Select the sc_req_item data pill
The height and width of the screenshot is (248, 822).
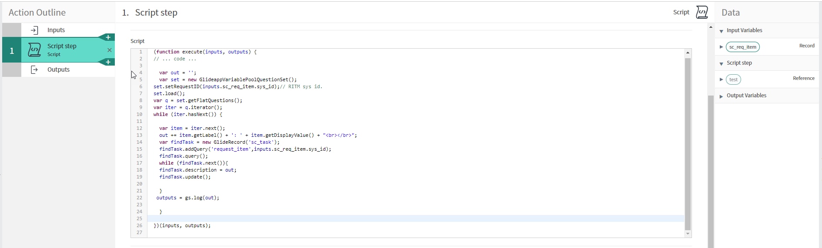click(x=743, y=47)
